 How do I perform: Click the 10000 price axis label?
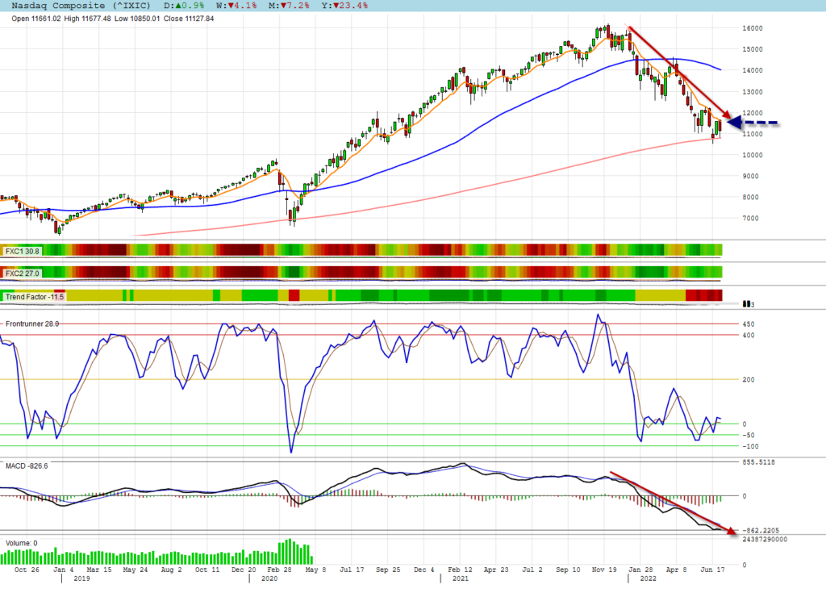(x=753, y=155)
